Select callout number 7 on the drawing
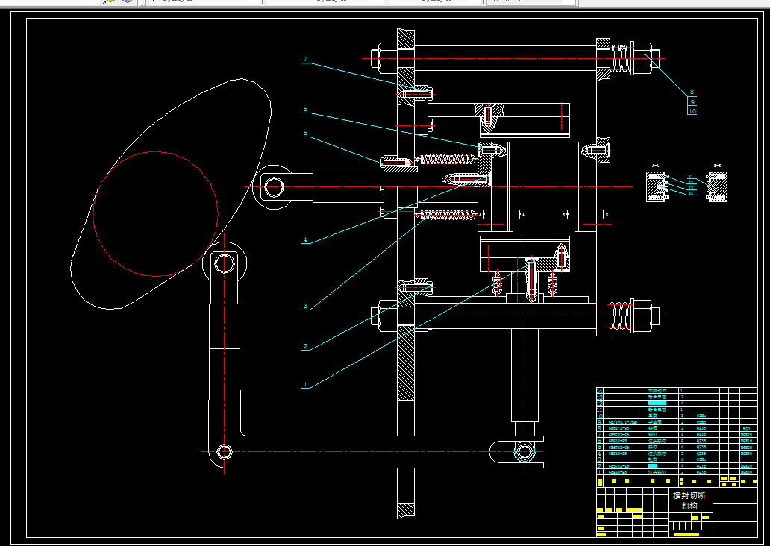The width and height of the screenshot is (770, 546). [305, 59]
